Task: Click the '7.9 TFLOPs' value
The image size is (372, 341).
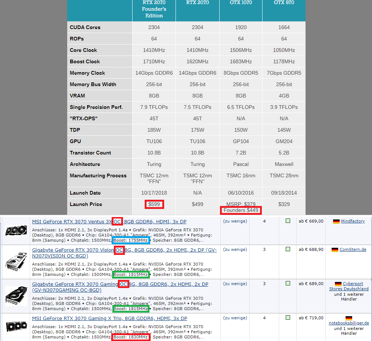Action: (x=154, y=107)
